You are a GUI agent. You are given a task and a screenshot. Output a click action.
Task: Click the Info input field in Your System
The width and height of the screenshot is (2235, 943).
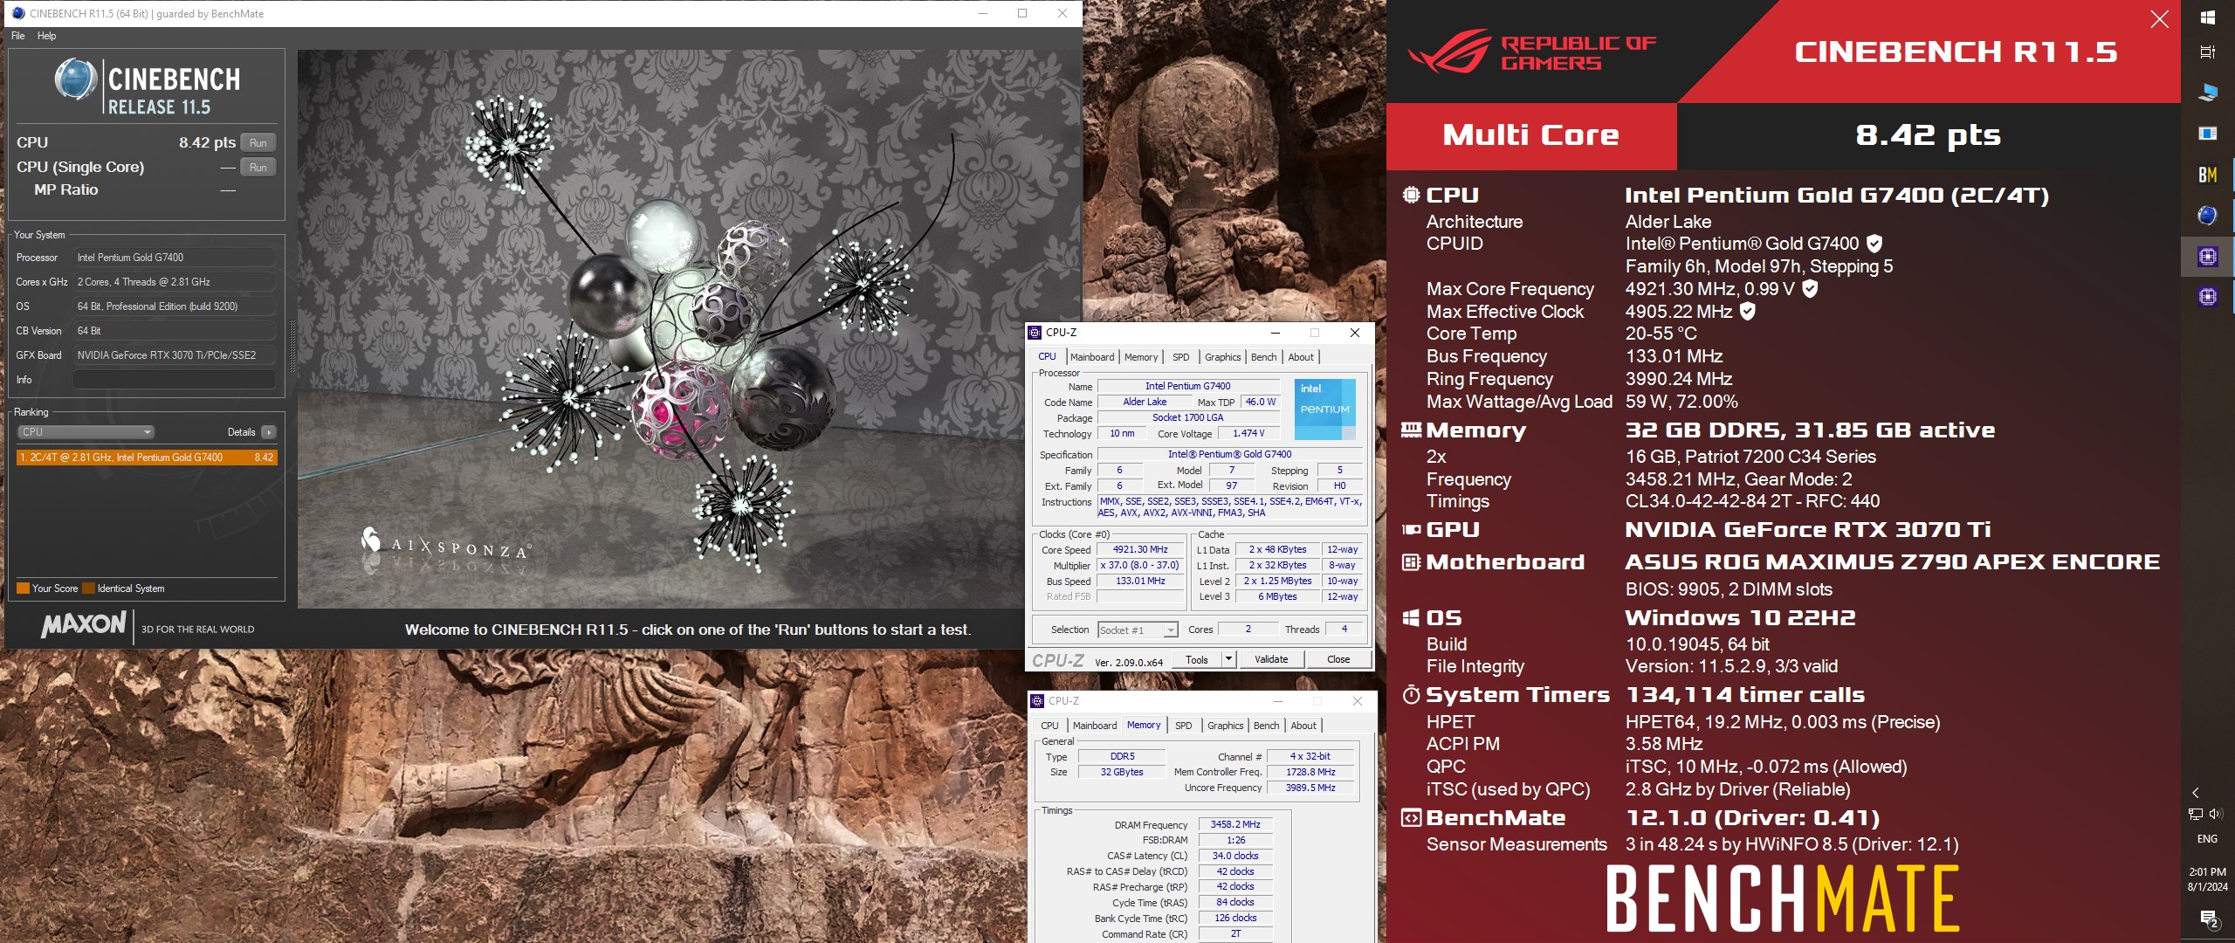pos(174,380)
